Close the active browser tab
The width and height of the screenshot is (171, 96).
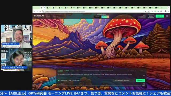click(44, 8)
